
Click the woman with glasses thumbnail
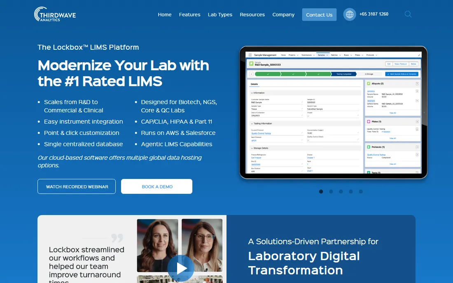click(202, 245)
